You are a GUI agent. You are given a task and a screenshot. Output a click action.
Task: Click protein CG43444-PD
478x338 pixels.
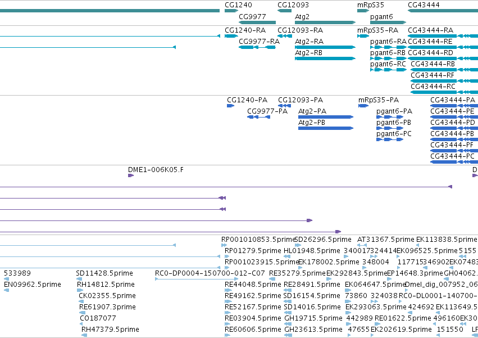454,129
